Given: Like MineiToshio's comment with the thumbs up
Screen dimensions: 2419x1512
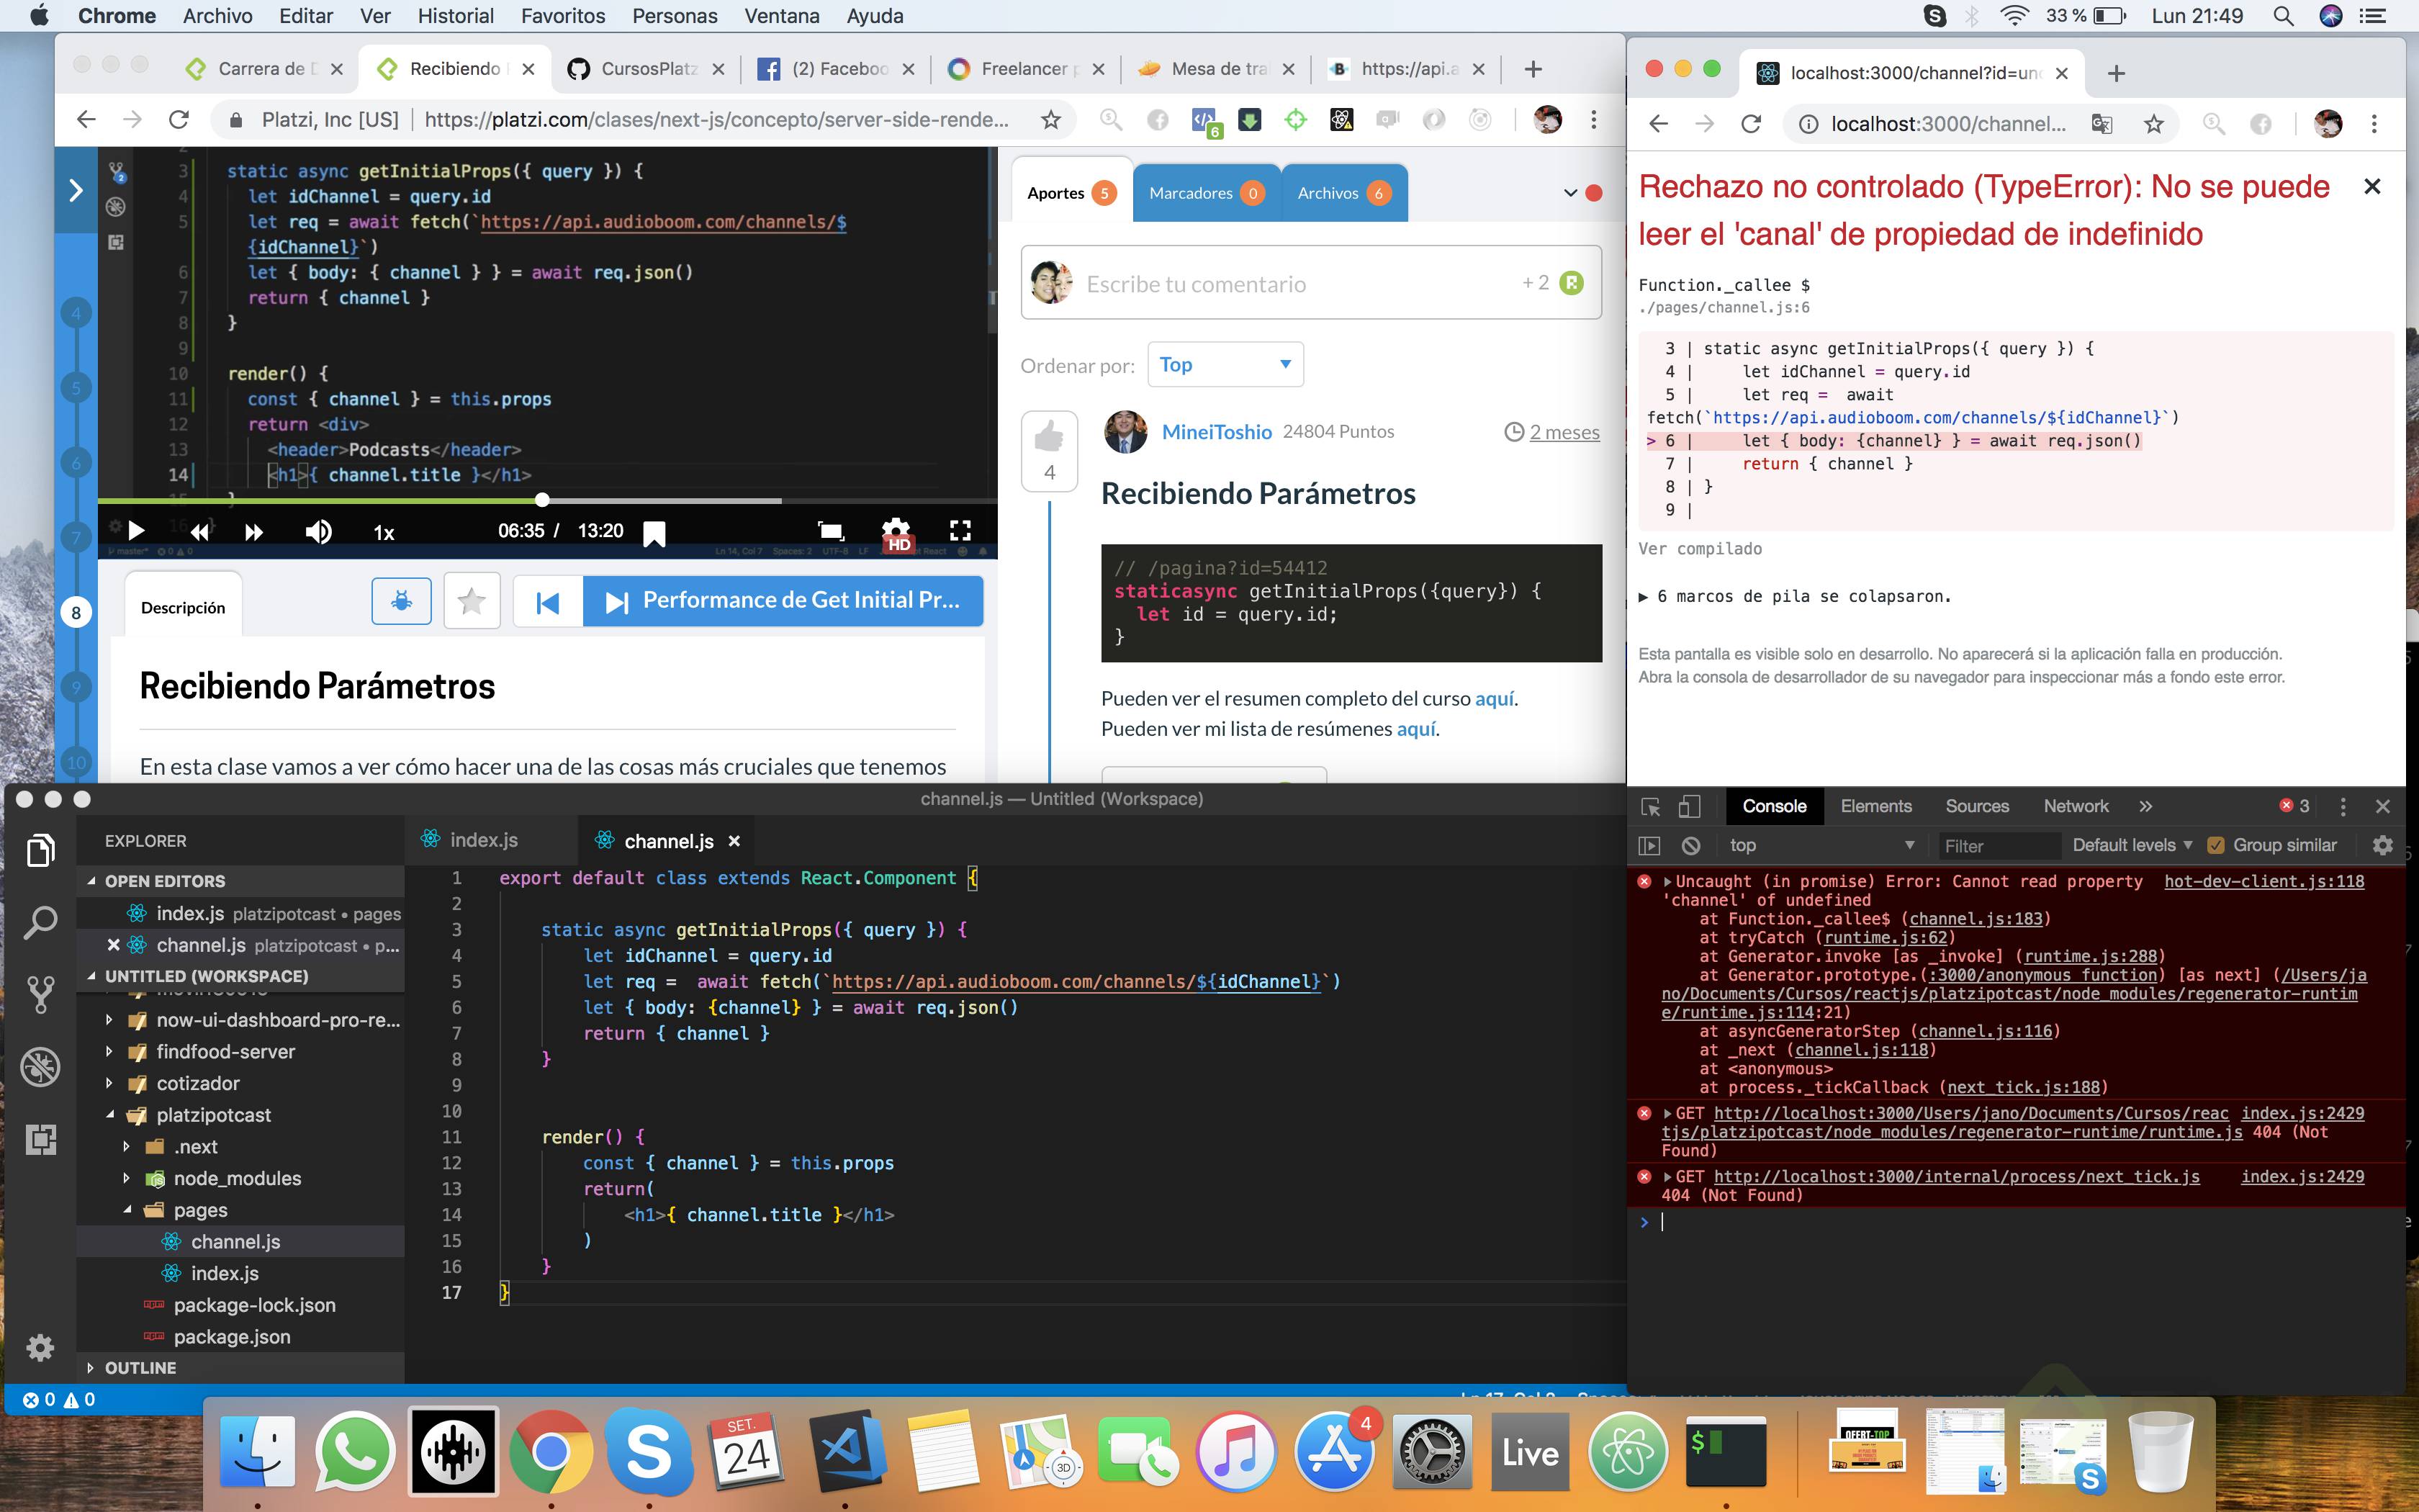Looking at the screenshot, I should 1048,437.
